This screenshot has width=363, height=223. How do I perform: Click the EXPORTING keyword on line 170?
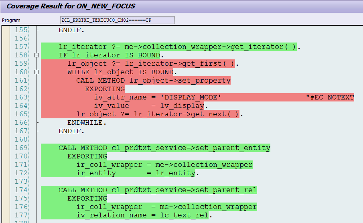tap(87, 156)
